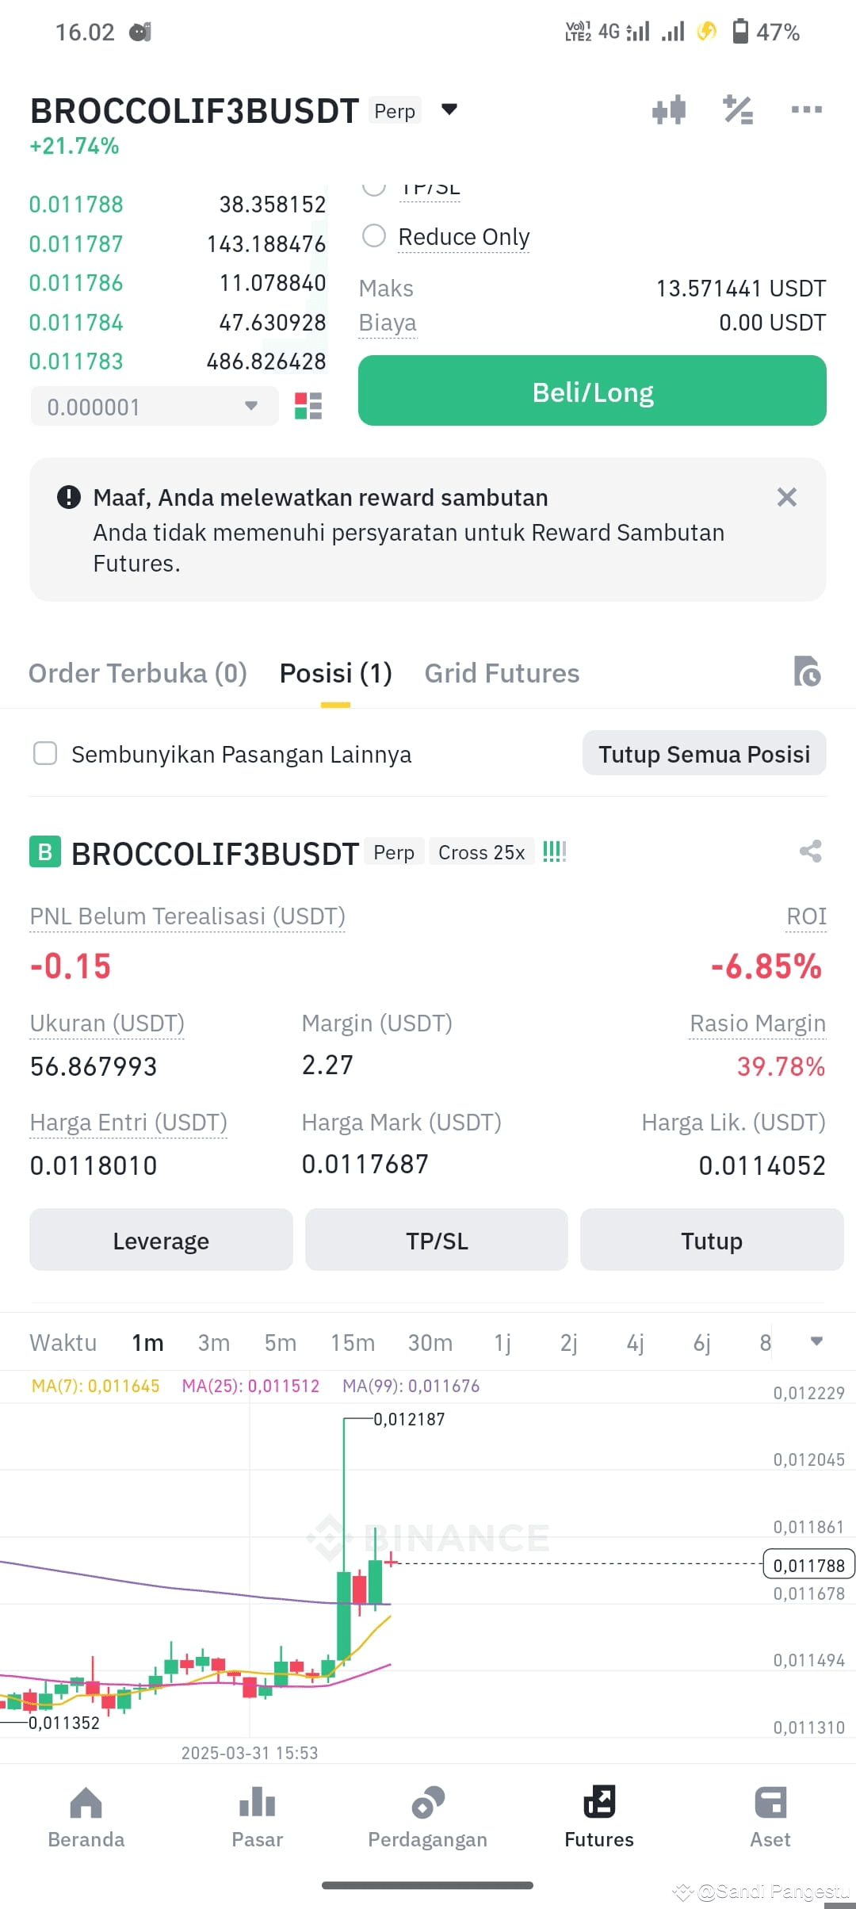The width and height of the screenshot is (856, 1909).
Task: Open the 0.000001 price precision dropdown
Action: pyautogui.click(x=155, y=406)
